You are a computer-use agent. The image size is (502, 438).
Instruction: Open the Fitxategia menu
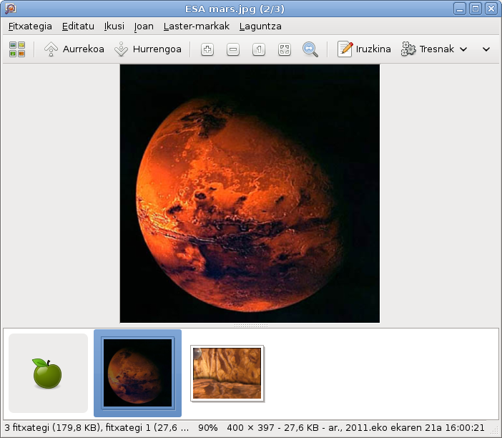[x=30, y=26]
